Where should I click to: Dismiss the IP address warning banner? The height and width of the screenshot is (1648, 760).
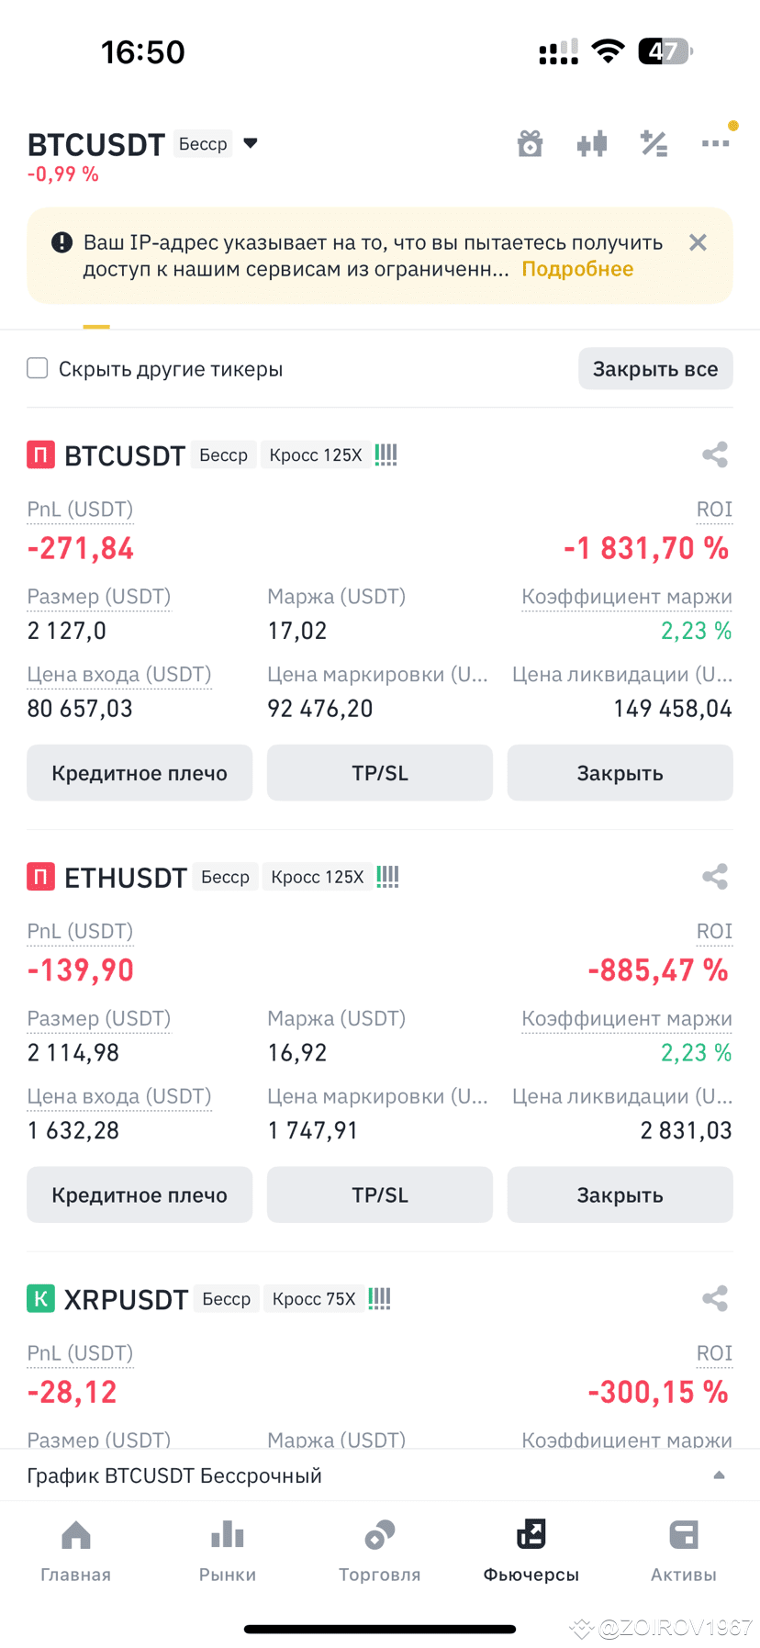(x=698, y=242)
